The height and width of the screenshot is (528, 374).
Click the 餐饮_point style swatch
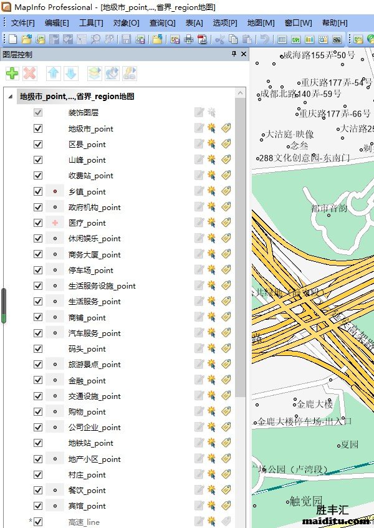click(x=55, y=490)
